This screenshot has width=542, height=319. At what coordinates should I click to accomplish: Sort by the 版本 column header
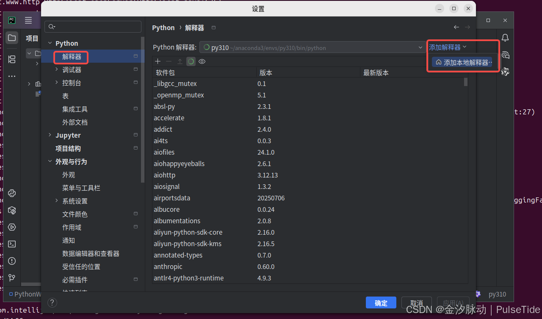308,72
